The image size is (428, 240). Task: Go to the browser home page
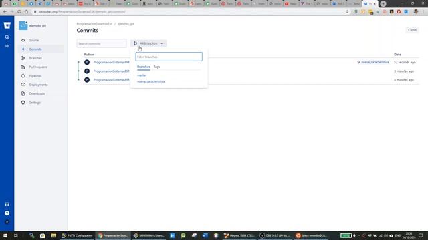(26, 12)
